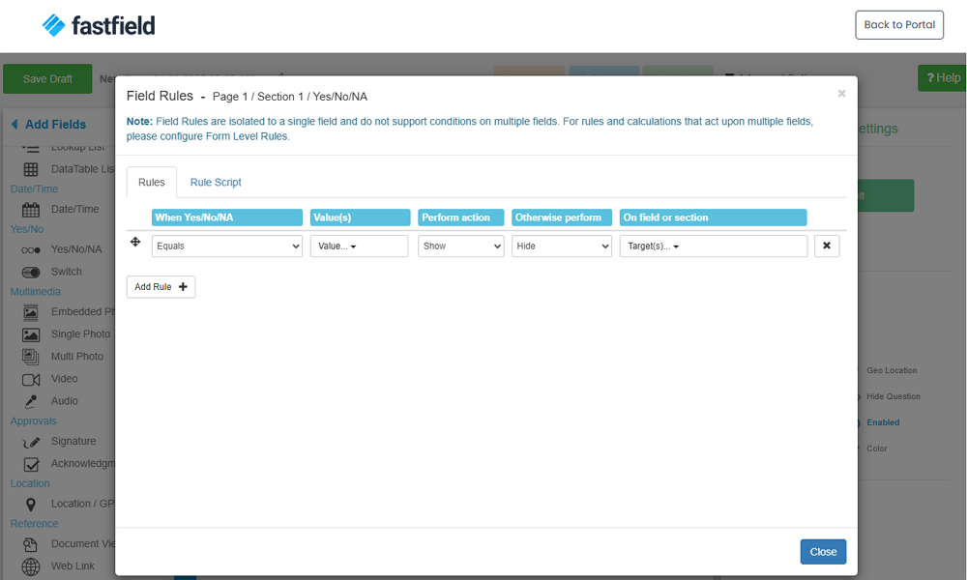Image resolution: width=967 pixels, height=580 pixels.
Task: Select the Audio microphone icon
Action: click(x=31, y=401)
